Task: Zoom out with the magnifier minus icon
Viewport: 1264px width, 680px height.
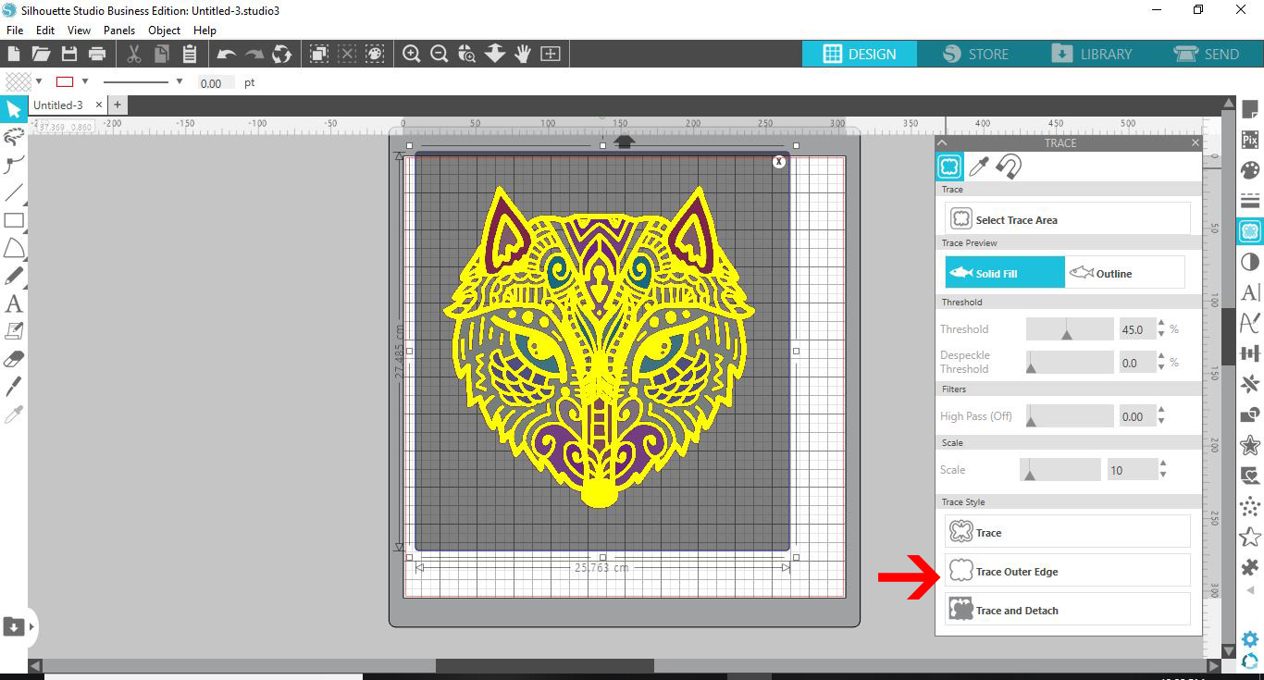Action: 440,54
